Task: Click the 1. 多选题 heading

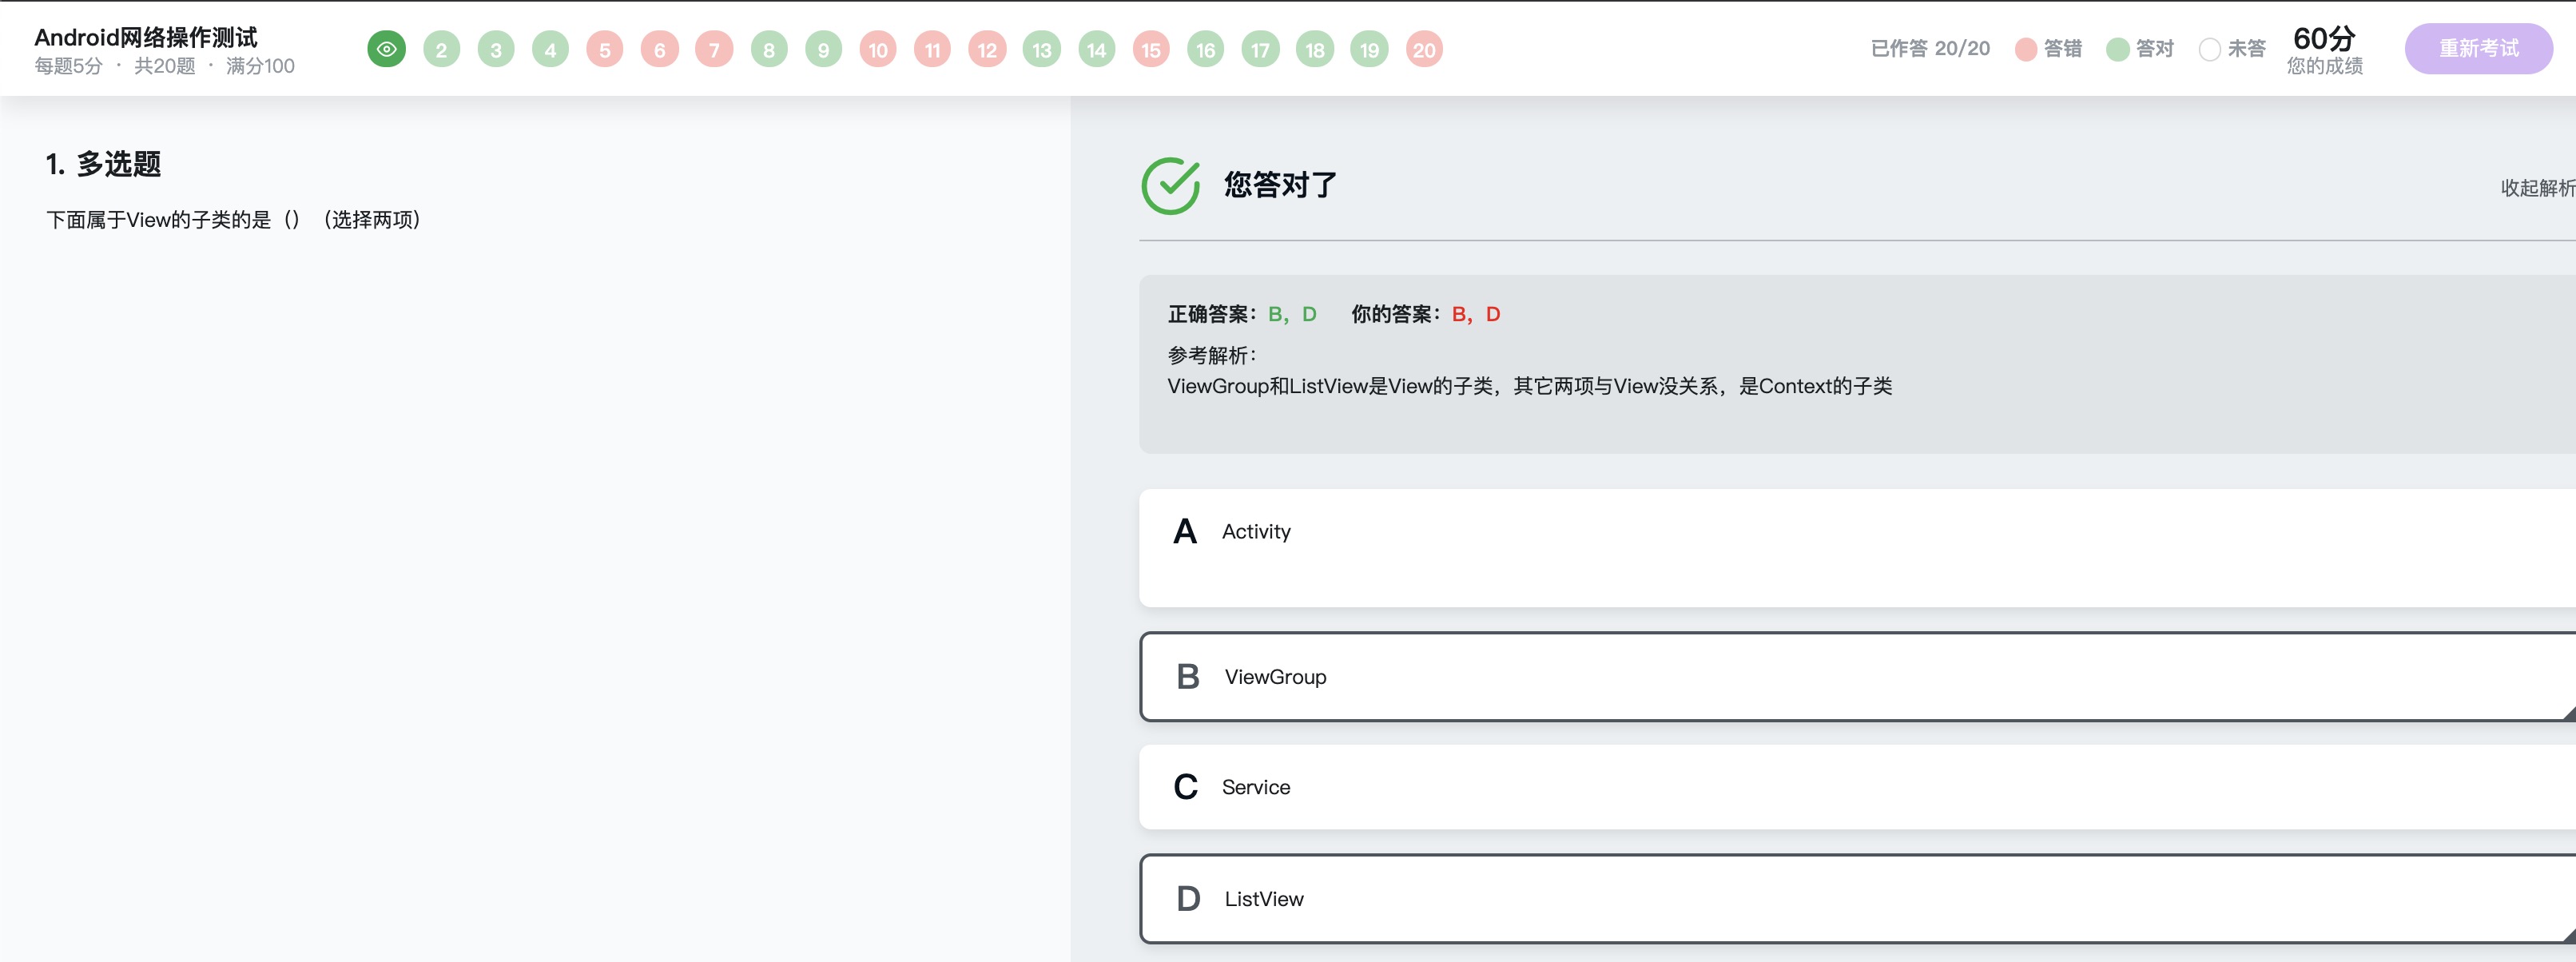Action: 103,164
